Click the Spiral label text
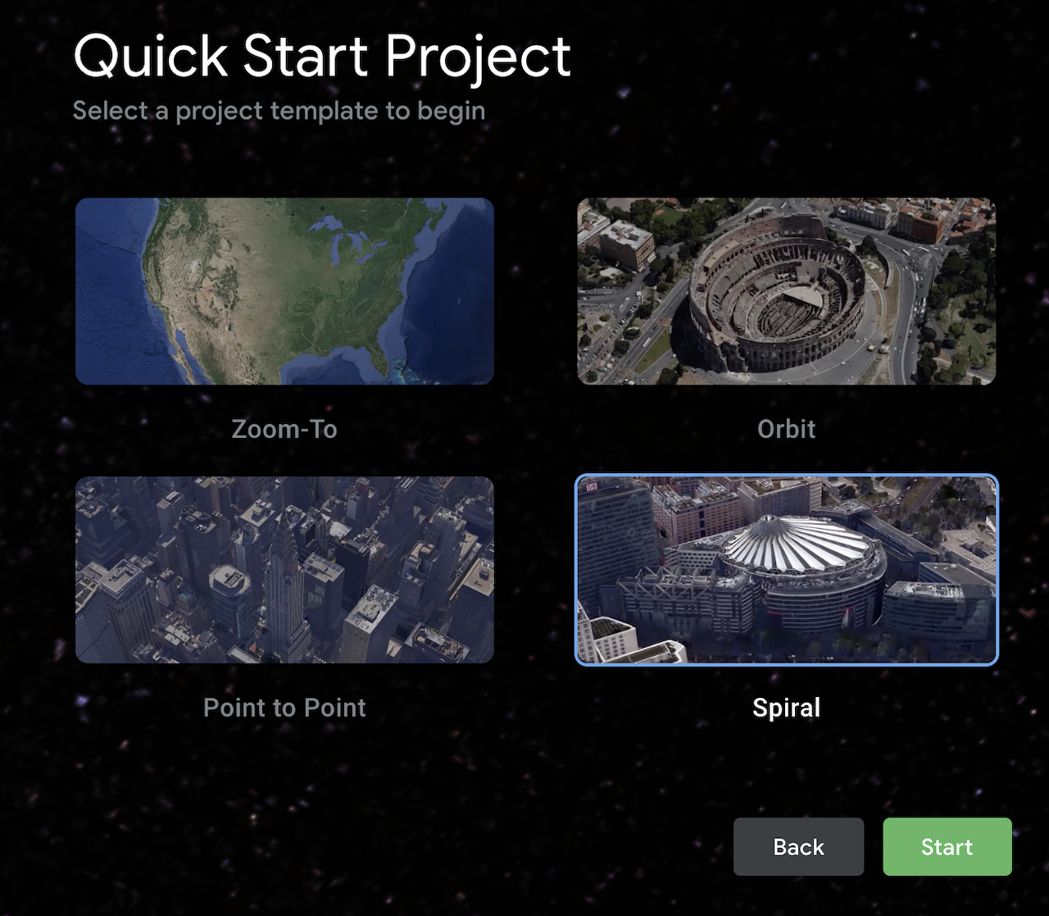Screen dimensions: 1049x916 pos(787,708)
